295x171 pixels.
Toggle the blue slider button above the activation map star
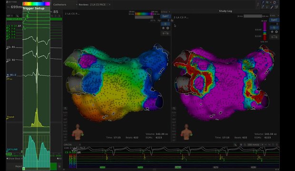(x=166, y=24)
